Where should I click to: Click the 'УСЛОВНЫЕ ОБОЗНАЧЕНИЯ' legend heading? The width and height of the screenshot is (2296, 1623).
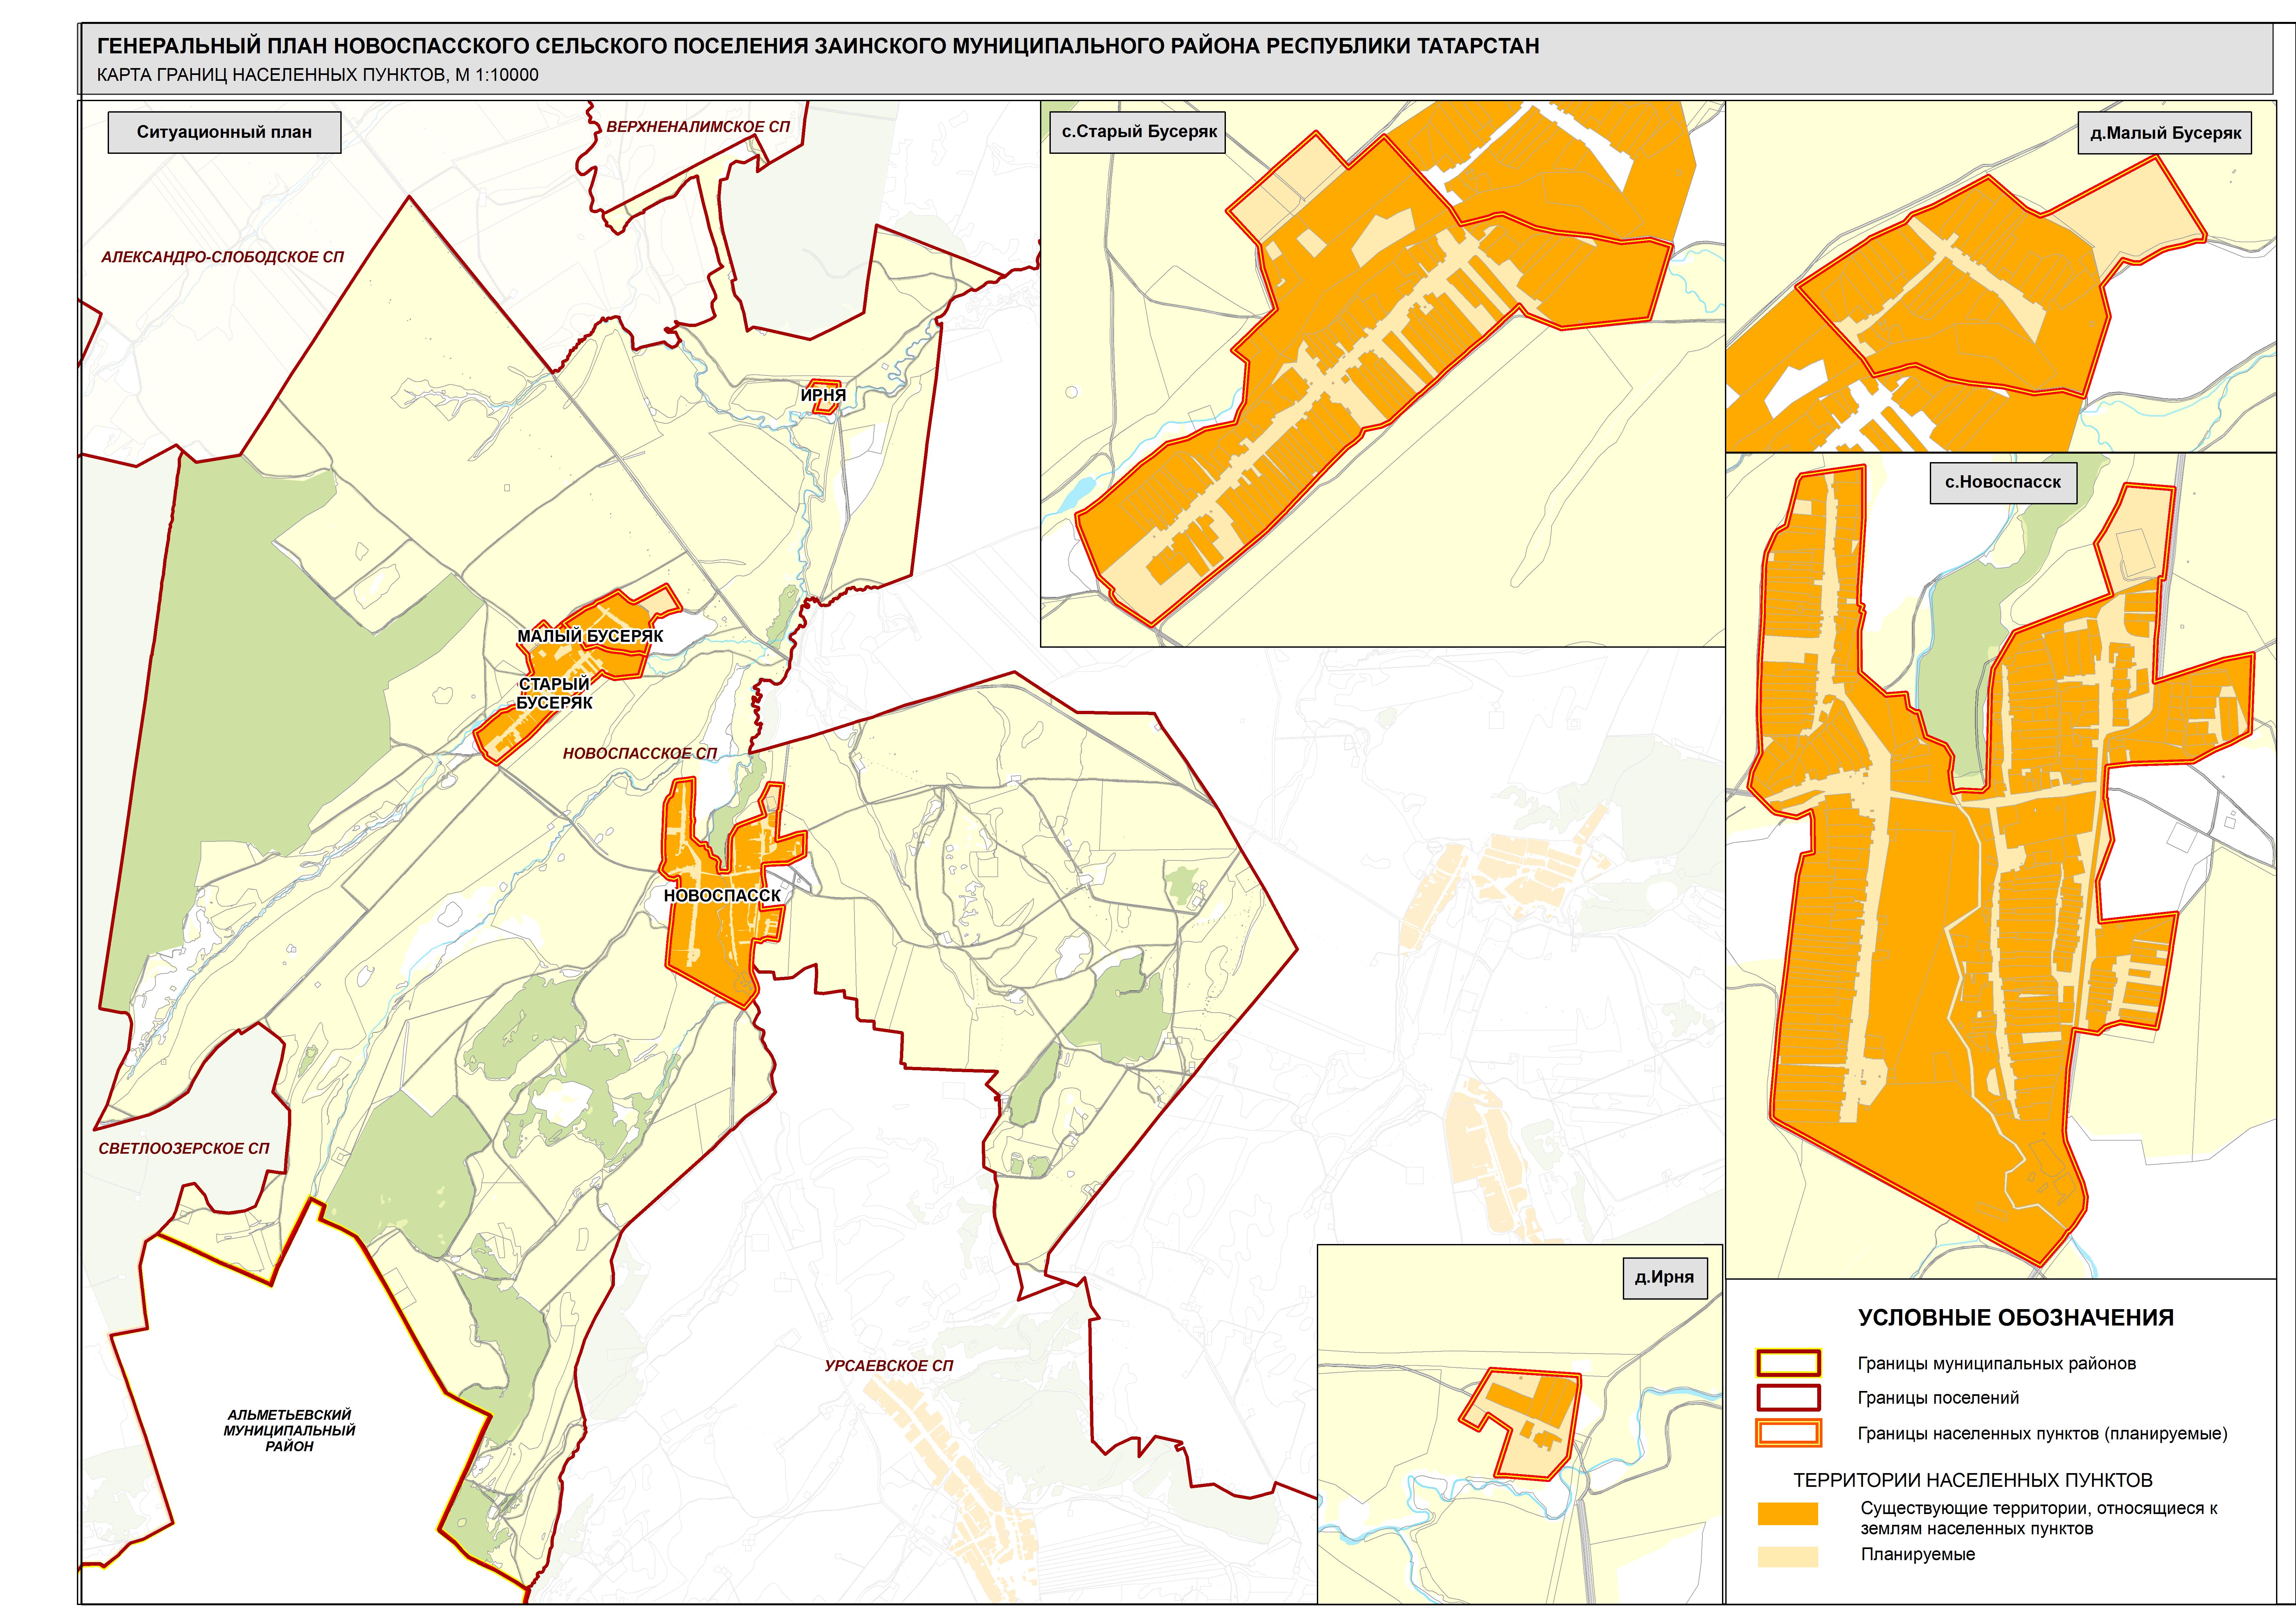point(2016,1318)
